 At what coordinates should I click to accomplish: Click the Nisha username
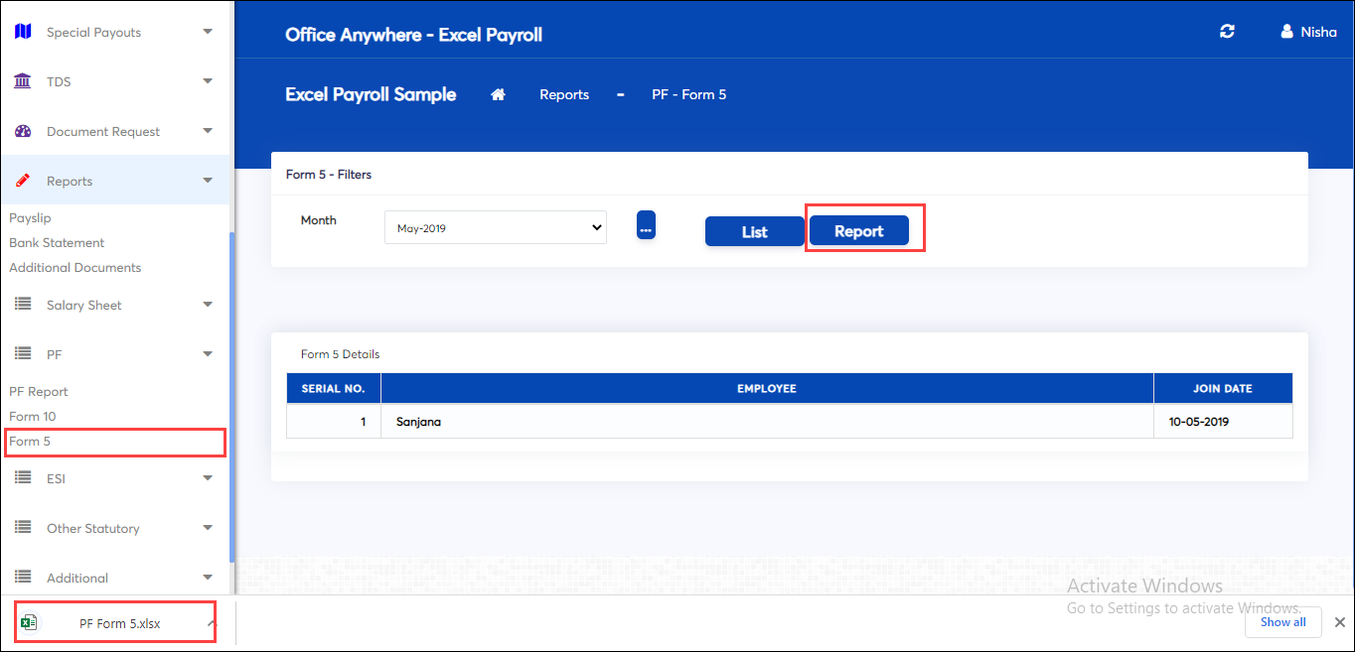point(1319,32)
